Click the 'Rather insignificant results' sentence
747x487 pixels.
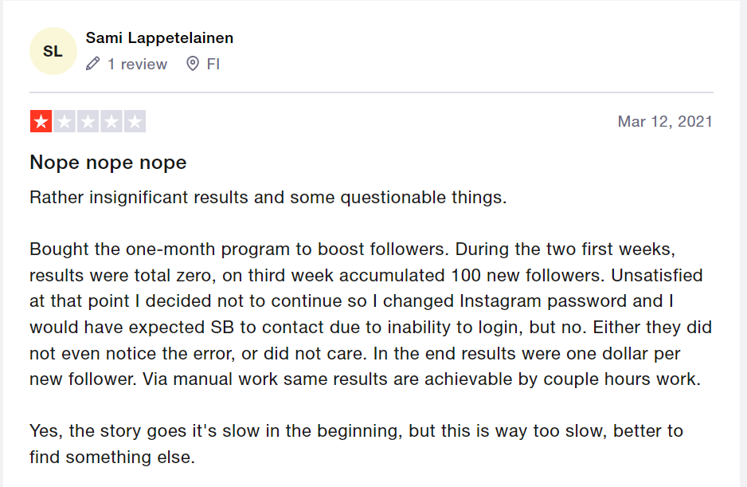coord(268,198)
